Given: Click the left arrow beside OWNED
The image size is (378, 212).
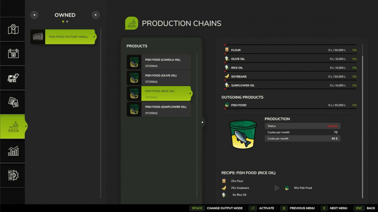Looking at the screenshot, I should [34, 15].
